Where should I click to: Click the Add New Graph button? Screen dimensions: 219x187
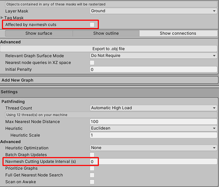(x=109, y=80)
